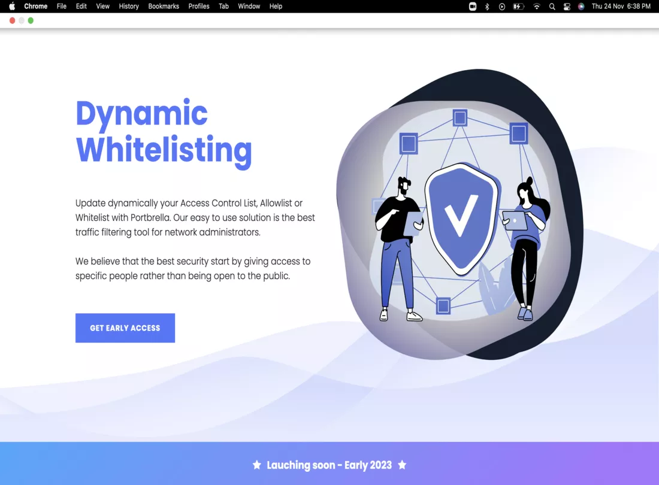Open the Bluetooth status icon
Image resolution: width=659 pixels, height=485 pixels.
[x=487, y=7]
